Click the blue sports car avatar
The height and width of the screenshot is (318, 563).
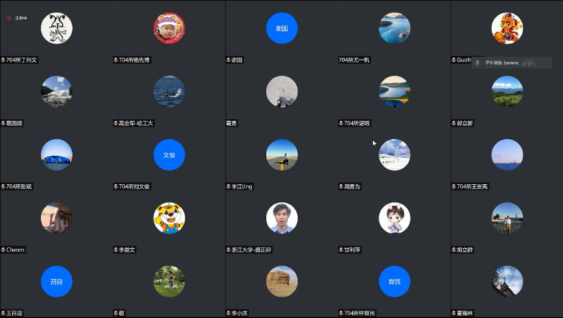[56, 155]
